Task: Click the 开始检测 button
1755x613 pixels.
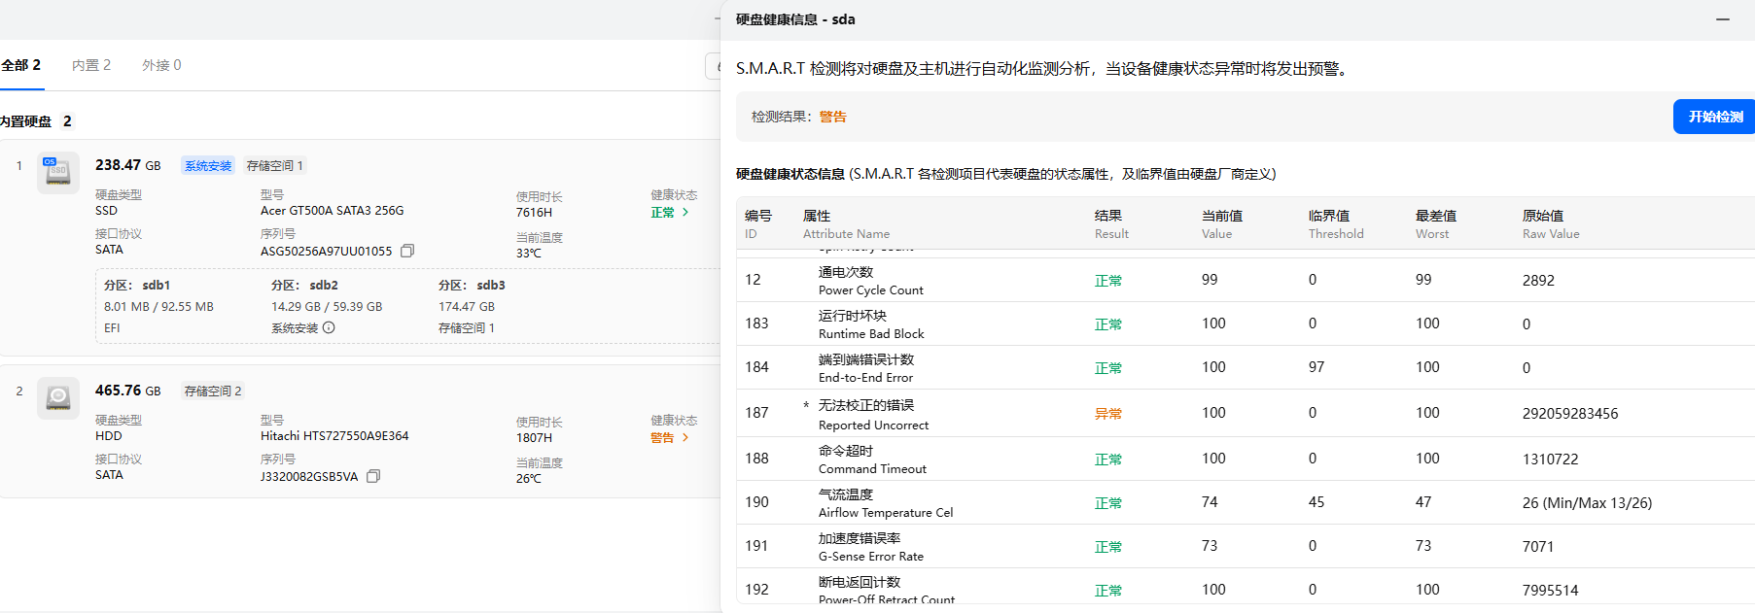Action: click(x=1714, y=117)
